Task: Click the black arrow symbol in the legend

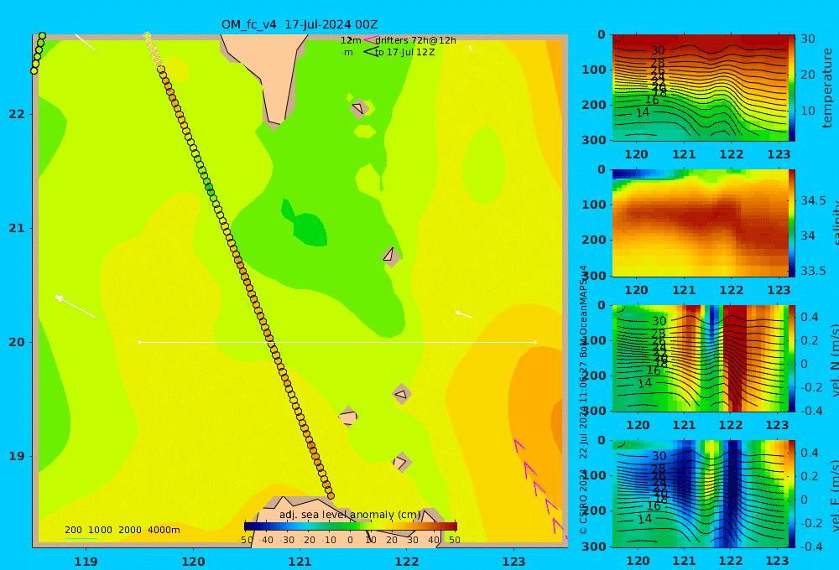Action: (371, 51)
